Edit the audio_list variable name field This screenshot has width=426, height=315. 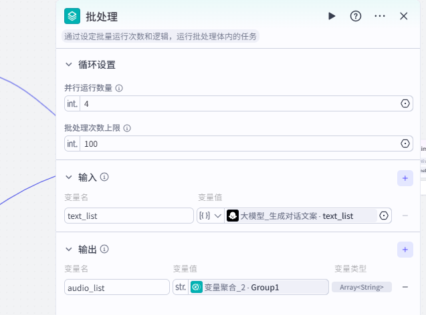117,288
